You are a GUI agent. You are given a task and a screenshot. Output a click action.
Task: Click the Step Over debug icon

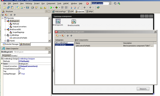(x=75, y=7)
